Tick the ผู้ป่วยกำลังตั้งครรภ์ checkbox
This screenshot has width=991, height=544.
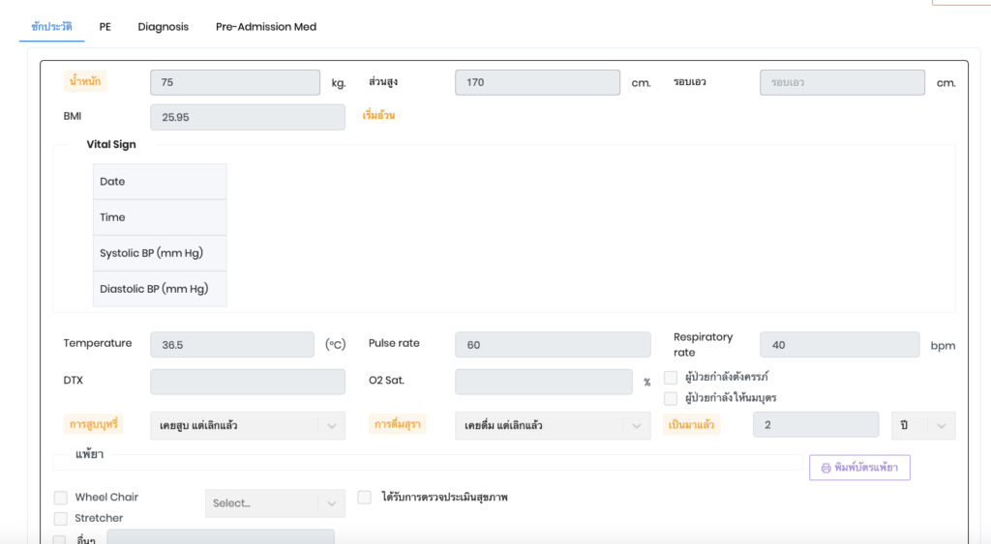point(671,377)
